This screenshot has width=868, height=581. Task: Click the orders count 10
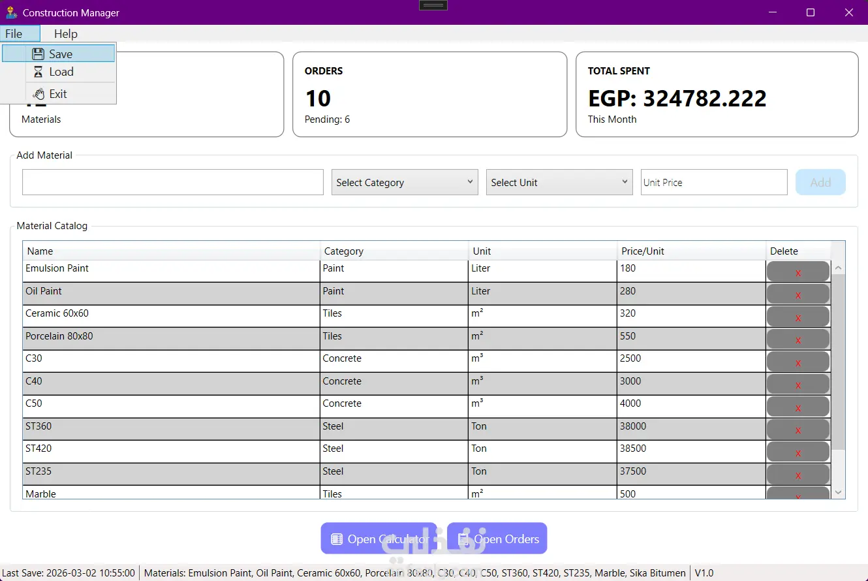coord(318,99)
